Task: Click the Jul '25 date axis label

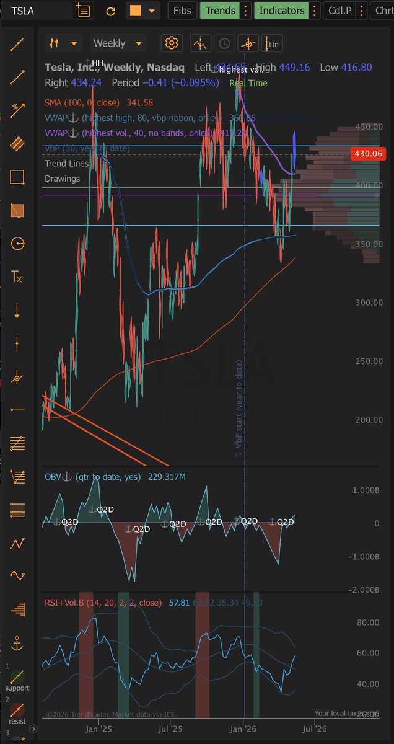Action: point(171,730)
